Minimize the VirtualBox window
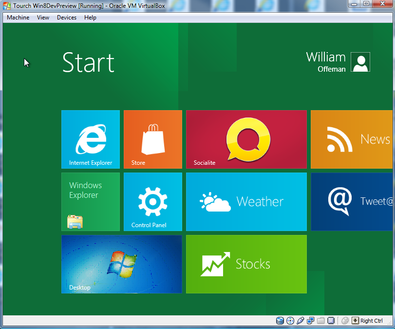 [354, 4]
